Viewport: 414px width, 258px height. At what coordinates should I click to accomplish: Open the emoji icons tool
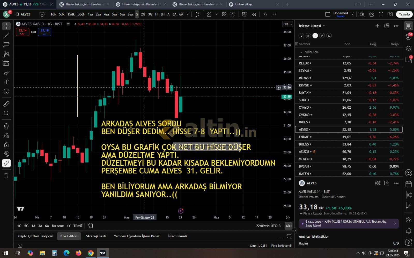pos(6,92)
